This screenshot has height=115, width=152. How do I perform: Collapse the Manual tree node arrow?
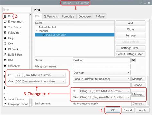(37, 31)
